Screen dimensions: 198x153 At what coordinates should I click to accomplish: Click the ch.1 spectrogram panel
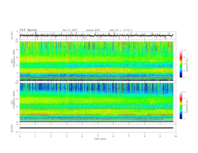(x=96, y=61)
